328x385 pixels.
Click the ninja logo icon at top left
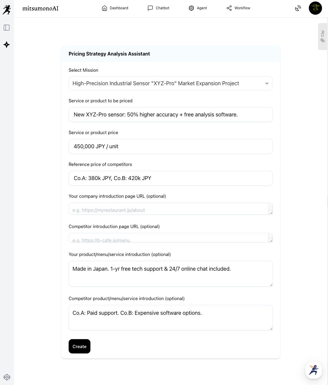[7, 9]
